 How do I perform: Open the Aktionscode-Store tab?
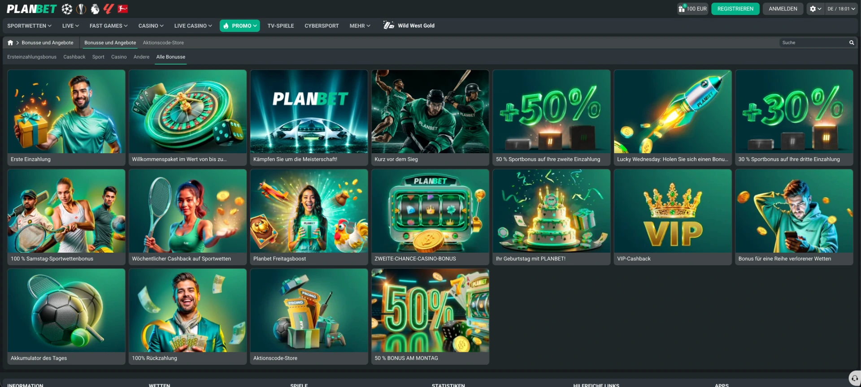[x=163, y=43]
